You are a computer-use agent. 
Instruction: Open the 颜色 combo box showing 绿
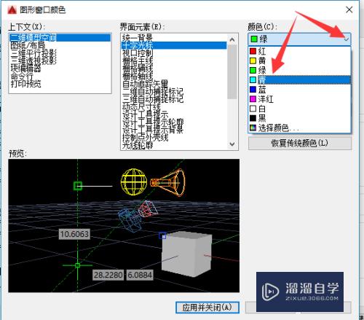point(299,39)
